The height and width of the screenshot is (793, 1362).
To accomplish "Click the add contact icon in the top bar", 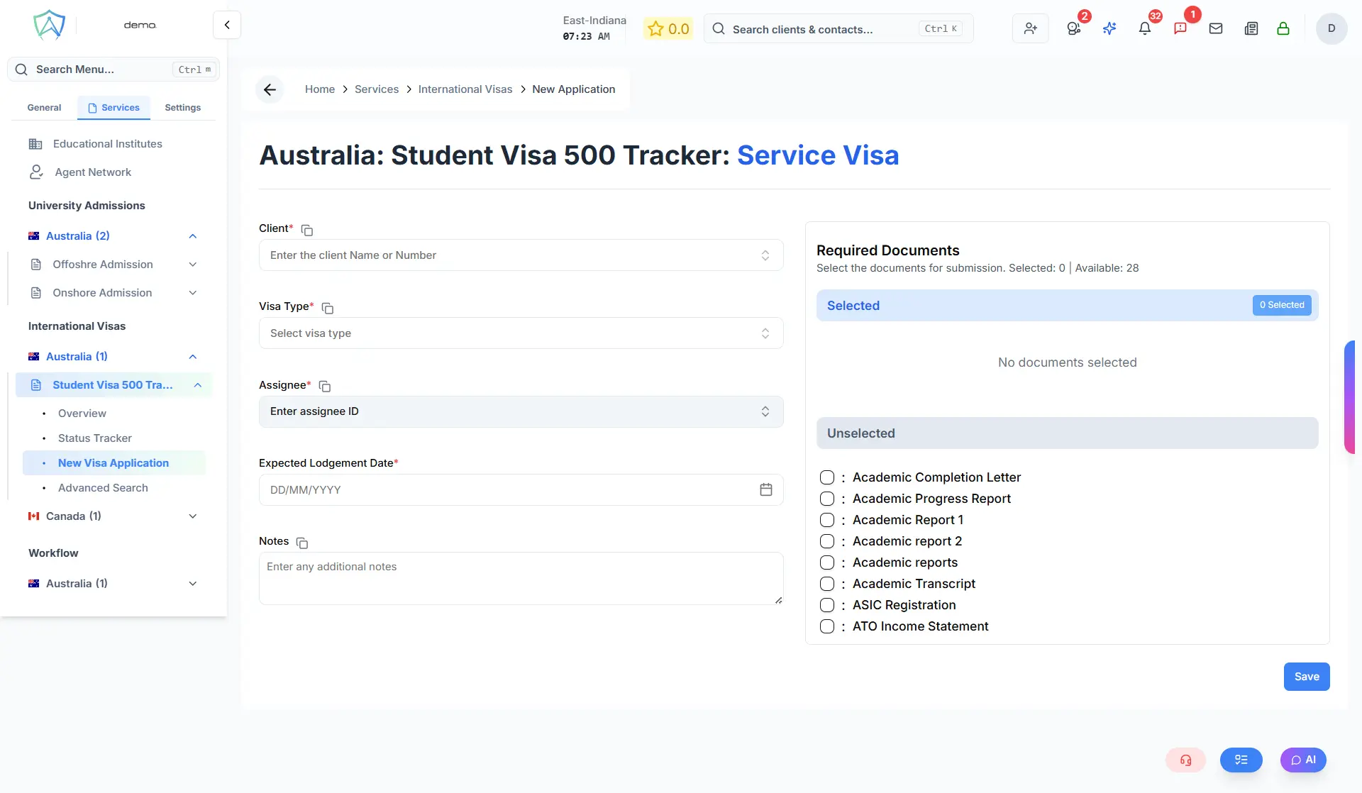I will [1030, 28].
